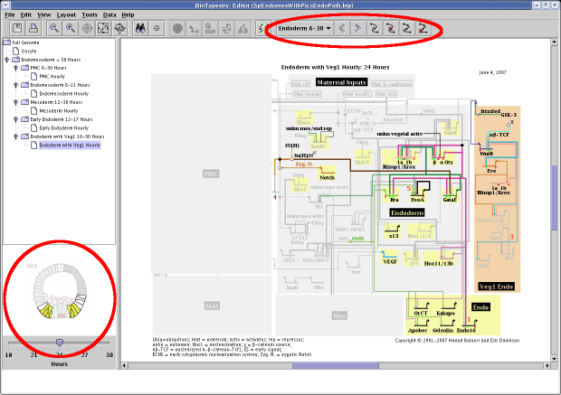Collapse the PMC 6-30 Hours tree node

(16, 69)
